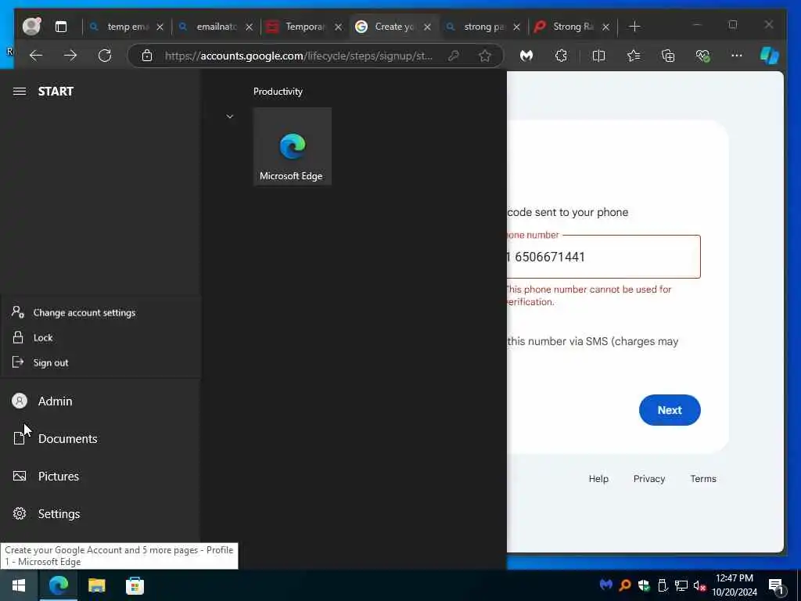801x601 pixels.
Task: View site information lock icon
Action: (147, 56)
